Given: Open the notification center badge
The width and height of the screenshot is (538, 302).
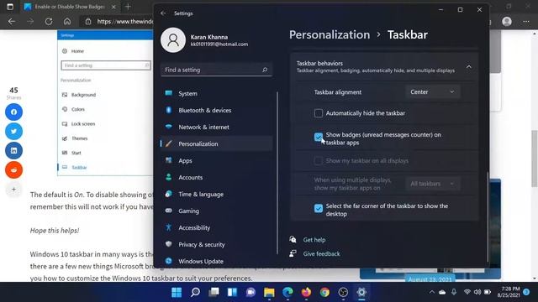Looking at the screenshot, I should tap(526, 292).
